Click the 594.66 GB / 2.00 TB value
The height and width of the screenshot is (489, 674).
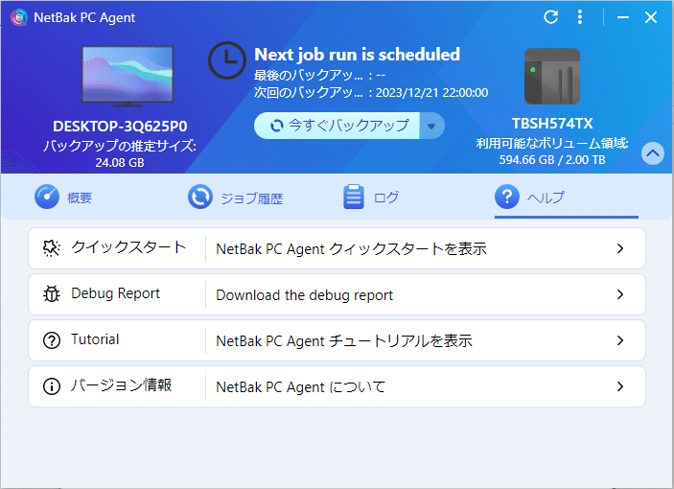point(552,160)
